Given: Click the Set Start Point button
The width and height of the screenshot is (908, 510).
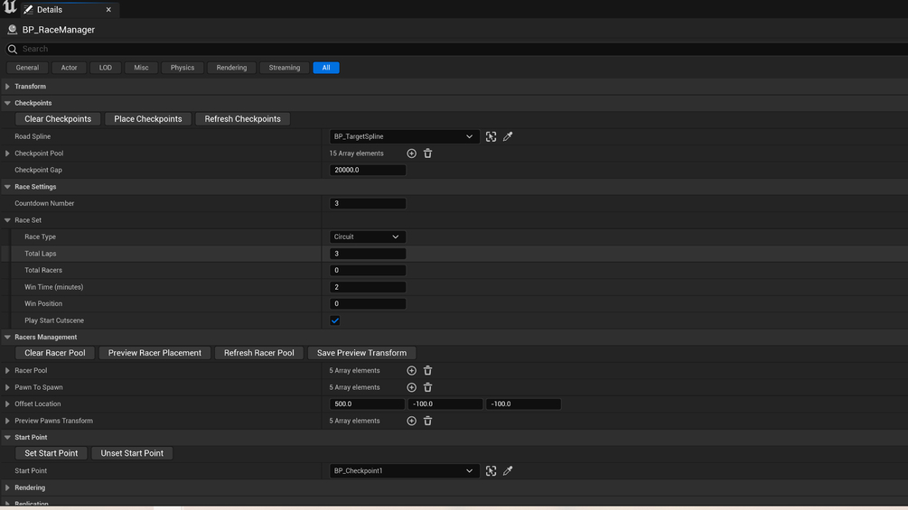Looking at the screenshot, I should [x=51, y=453].
